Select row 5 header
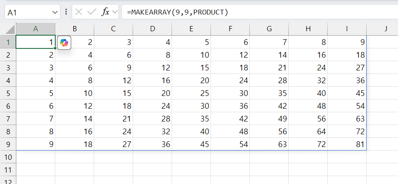Viewport: 398px width, 184px height. coord(8,93)
